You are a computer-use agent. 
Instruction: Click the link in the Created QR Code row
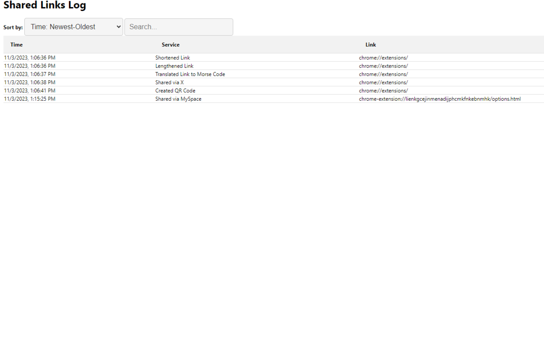click(383, 91)
